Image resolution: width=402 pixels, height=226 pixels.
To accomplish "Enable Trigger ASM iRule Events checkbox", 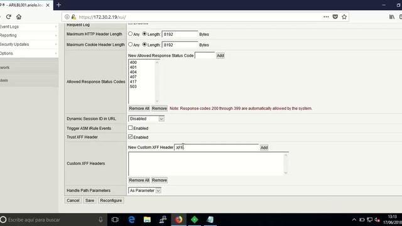I will (130, 127).
